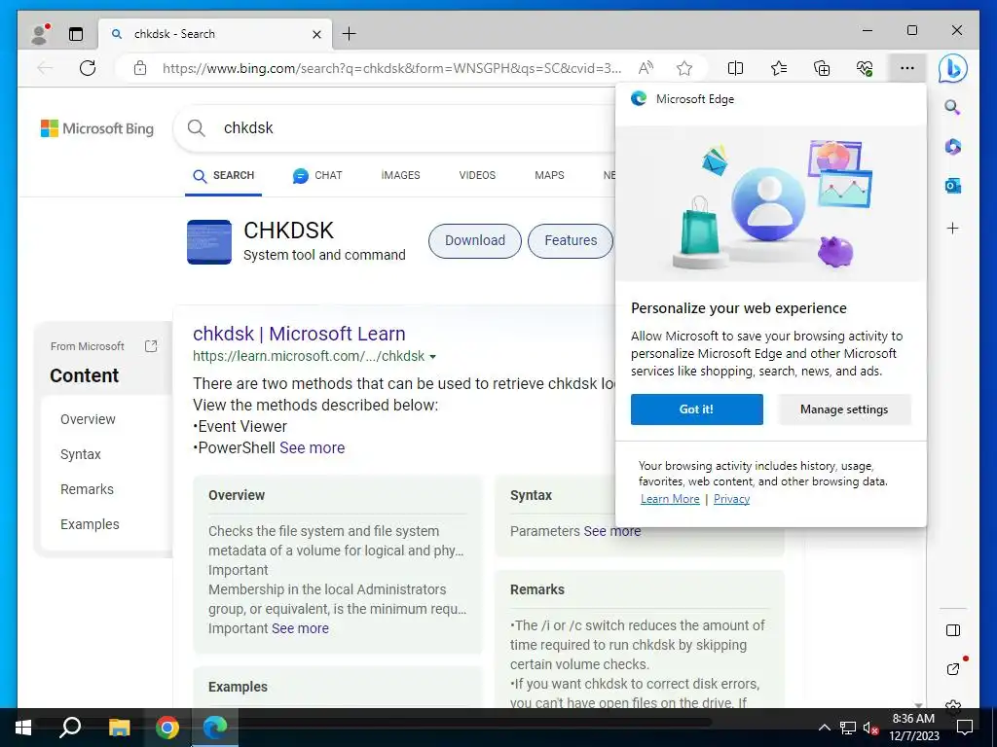Open the notification center icon
Screen dimensions: 997x747
click(x=965, y=728)
